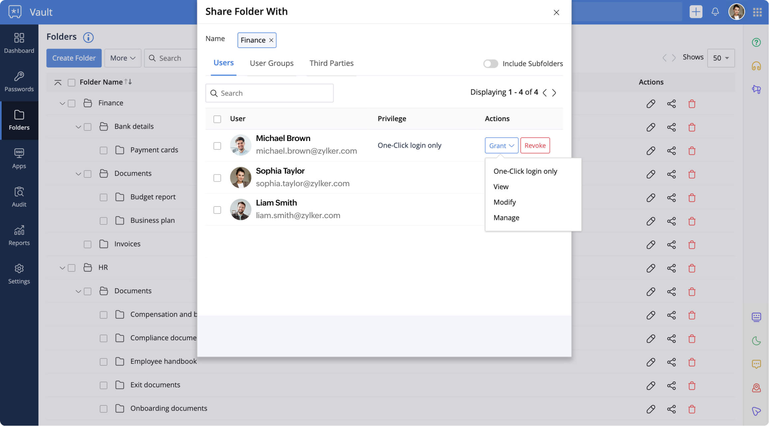Enable the Include Subfolders toggle
769x426 pixels.
pos(490,64)
